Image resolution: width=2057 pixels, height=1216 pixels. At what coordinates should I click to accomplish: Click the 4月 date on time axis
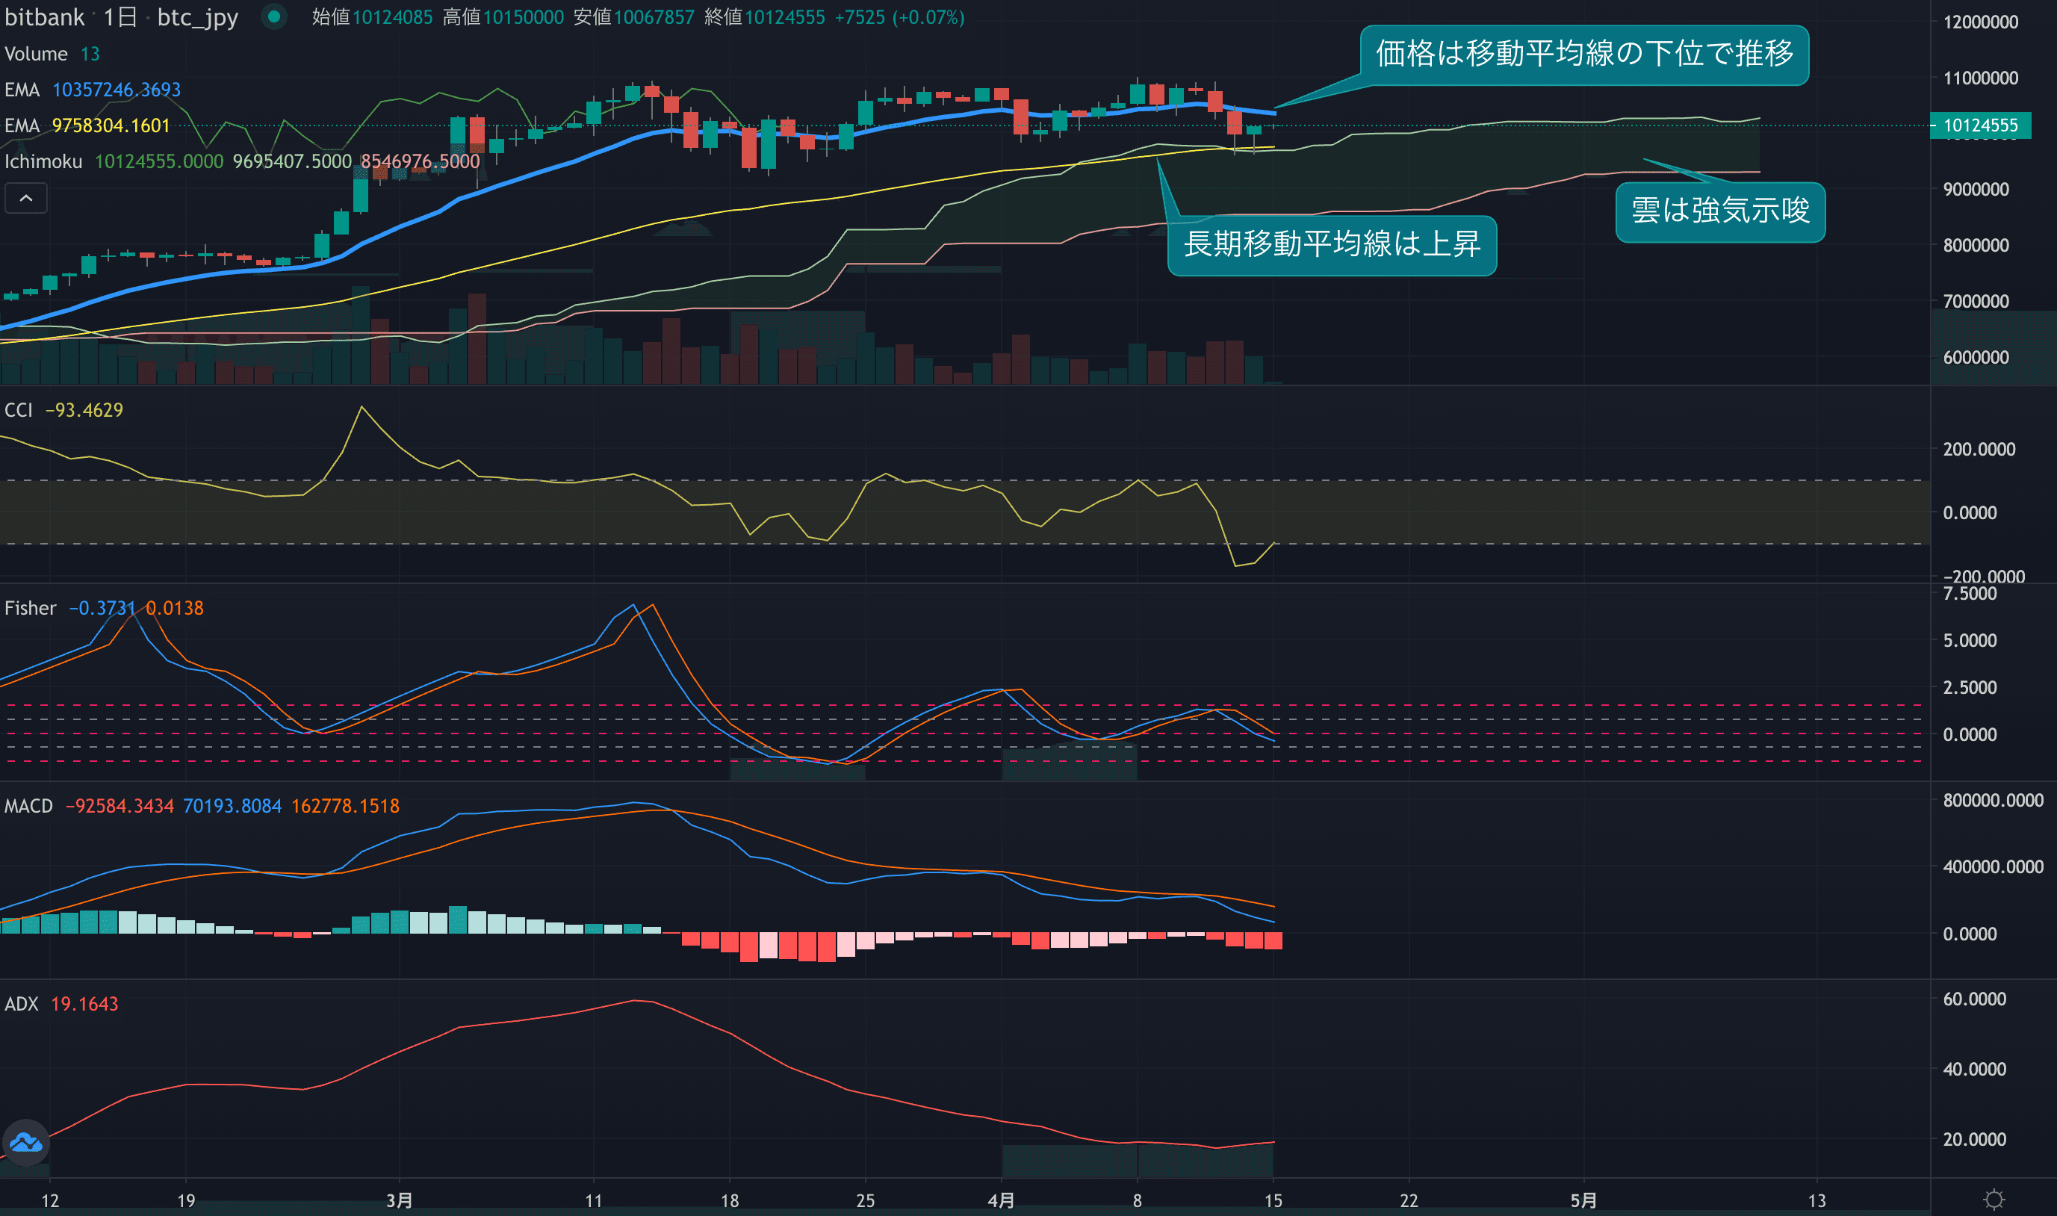pos(1001,1200)
